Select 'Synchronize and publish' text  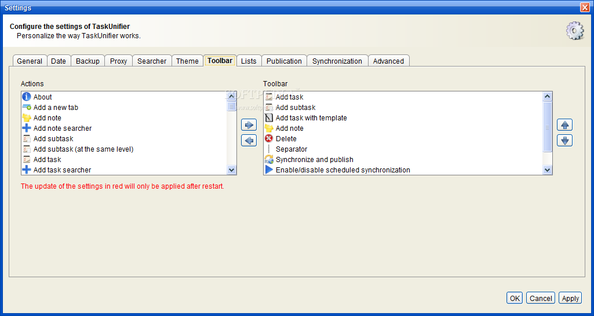click(315, 159)
